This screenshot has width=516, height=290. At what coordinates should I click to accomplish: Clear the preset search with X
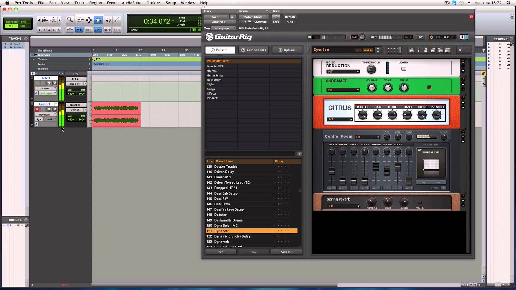pos(299,154)
